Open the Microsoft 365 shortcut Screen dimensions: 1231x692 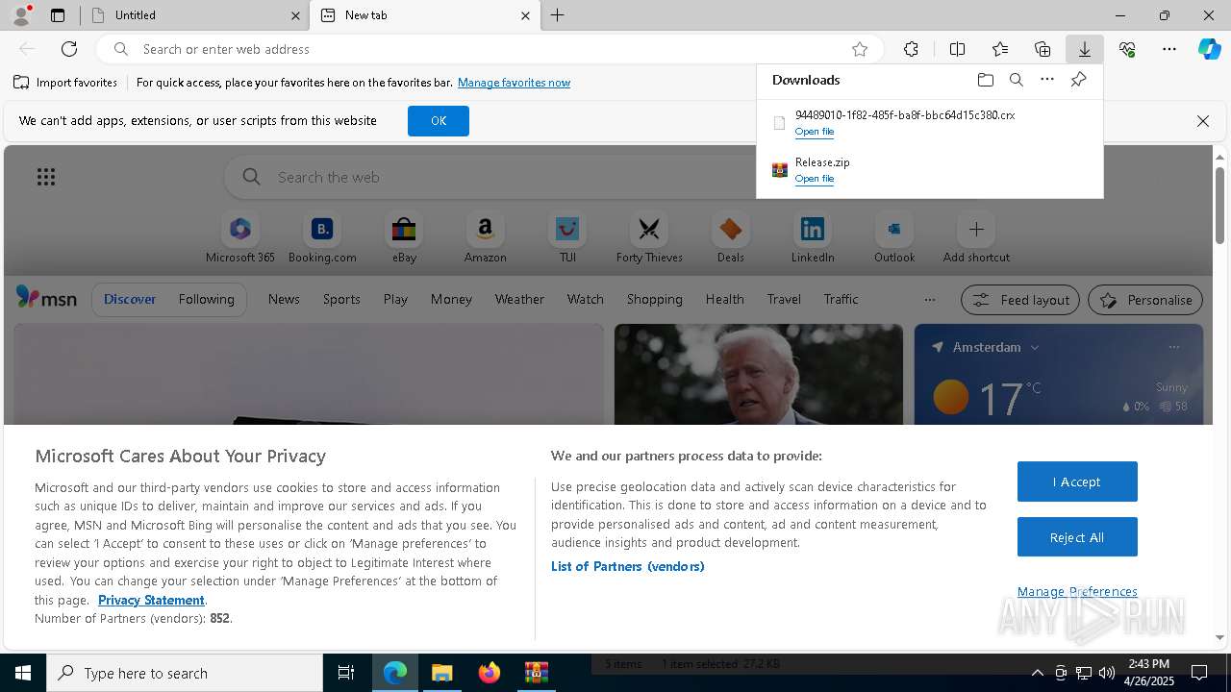point(240,238)
